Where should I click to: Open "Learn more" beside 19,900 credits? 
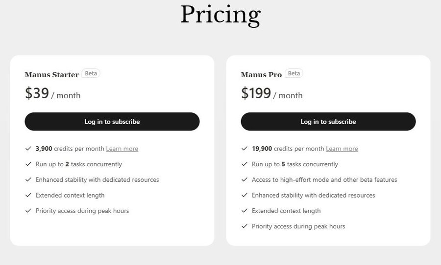342,149
